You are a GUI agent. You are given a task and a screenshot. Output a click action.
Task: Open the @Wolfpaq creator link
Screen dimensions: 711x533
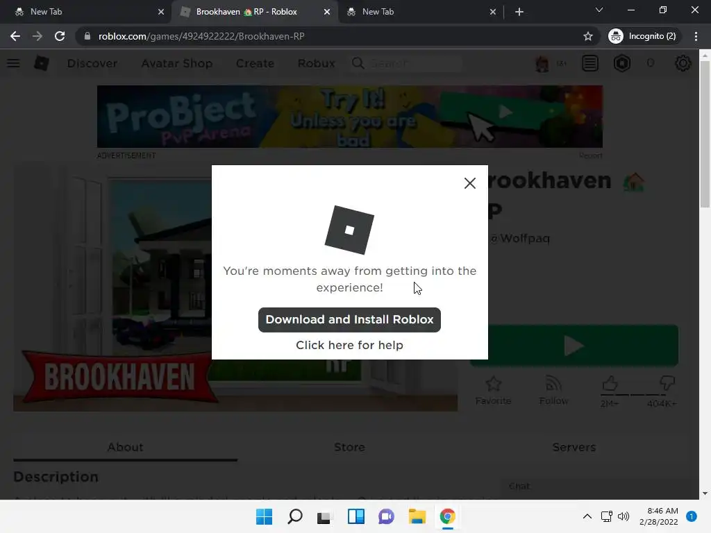(519, 239)
